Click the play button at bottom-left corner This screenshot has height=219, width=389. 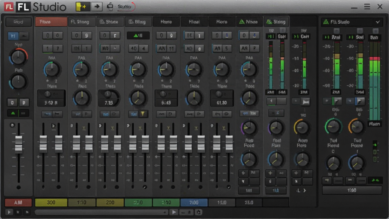pyautogui.click(x=9, y=212)
